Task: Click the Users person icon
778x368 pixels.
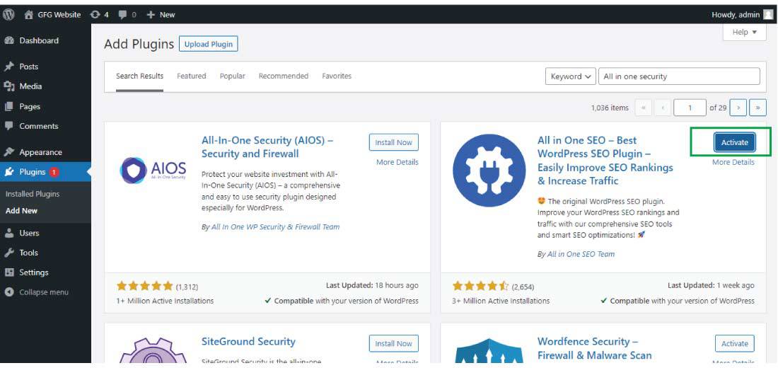Action: pos(9,233)
